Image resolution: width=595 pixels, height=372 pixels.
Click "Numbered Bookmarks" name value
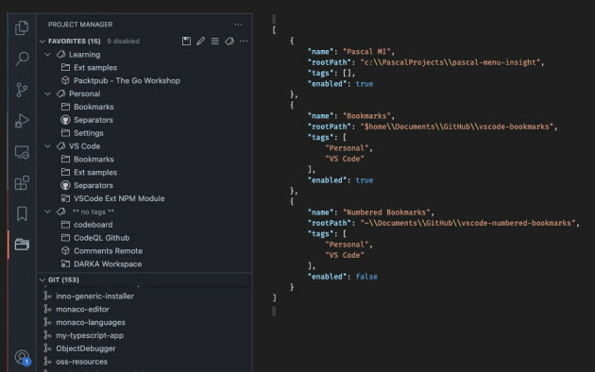tap(386, 212)
